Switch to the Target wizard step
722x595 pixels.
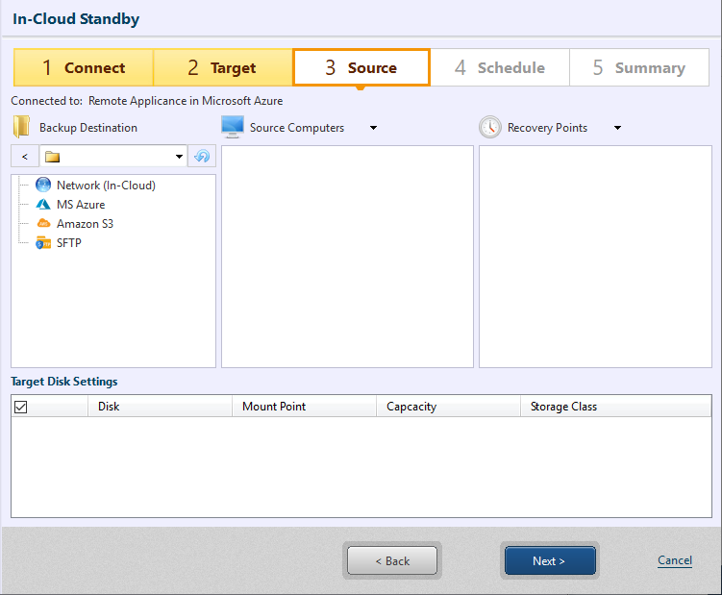222,68
